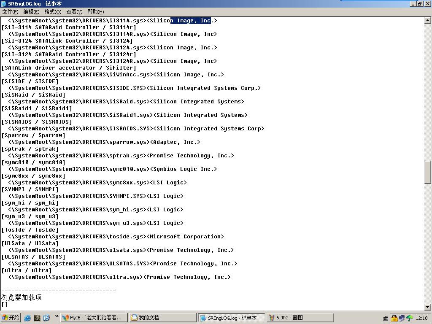
Task: Click the SREngLOG.log taskbar button
Action: [231, 318]
